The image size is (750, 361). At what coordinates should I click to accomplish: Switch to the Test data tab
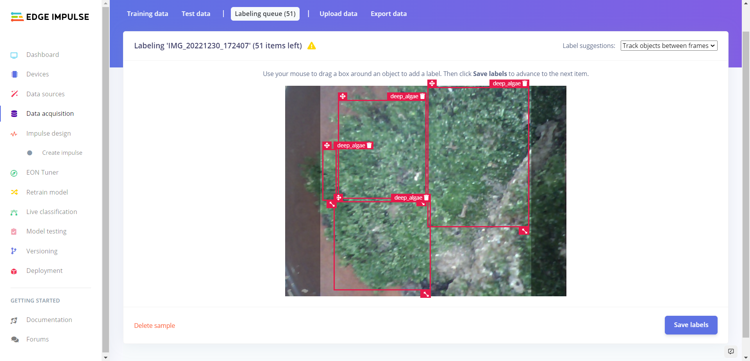196,14
